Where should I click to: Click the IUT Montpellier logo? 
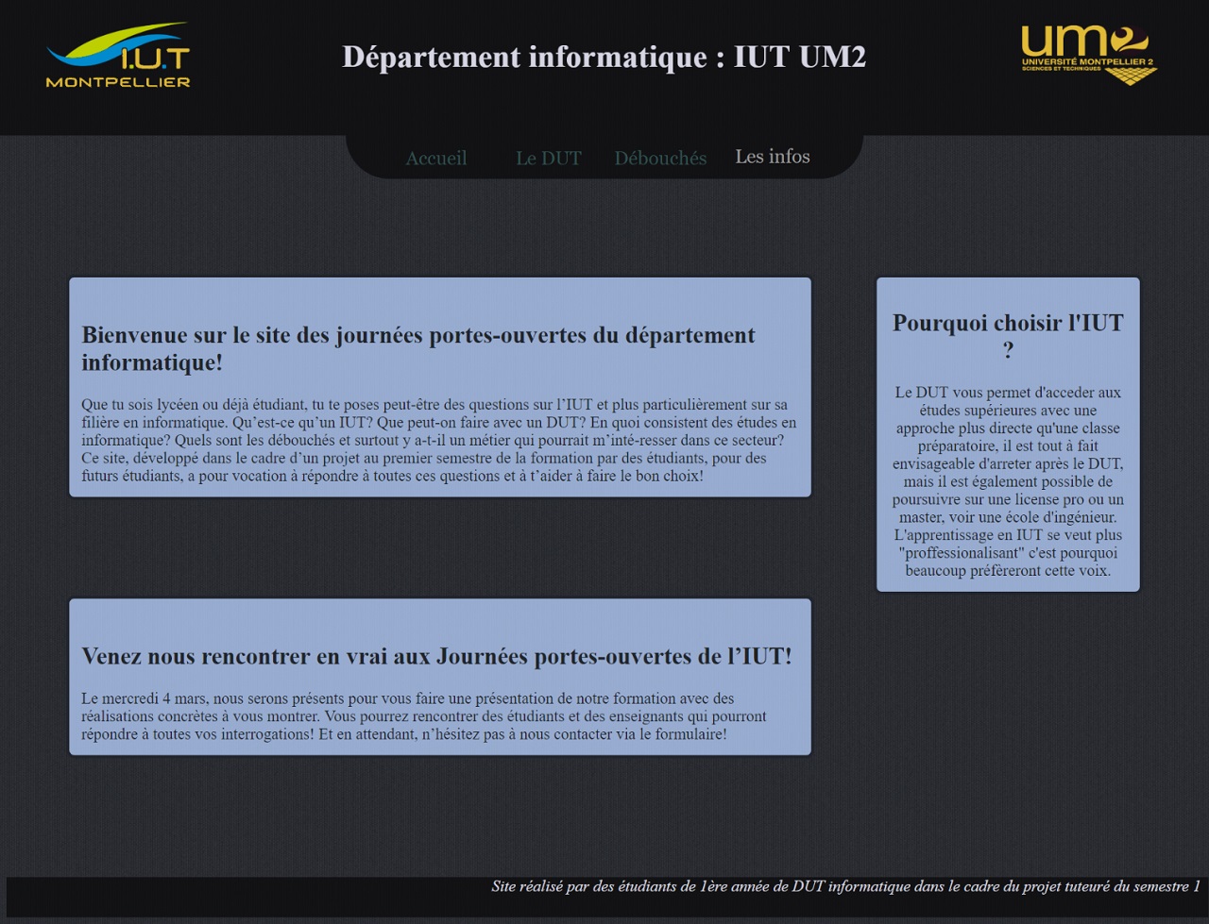pos(118,56)
